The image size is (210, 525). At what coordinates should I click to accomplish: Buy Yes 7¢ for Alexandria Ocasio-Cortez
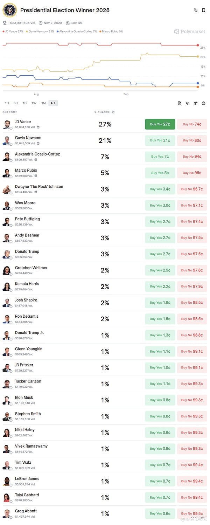[160, 157]
